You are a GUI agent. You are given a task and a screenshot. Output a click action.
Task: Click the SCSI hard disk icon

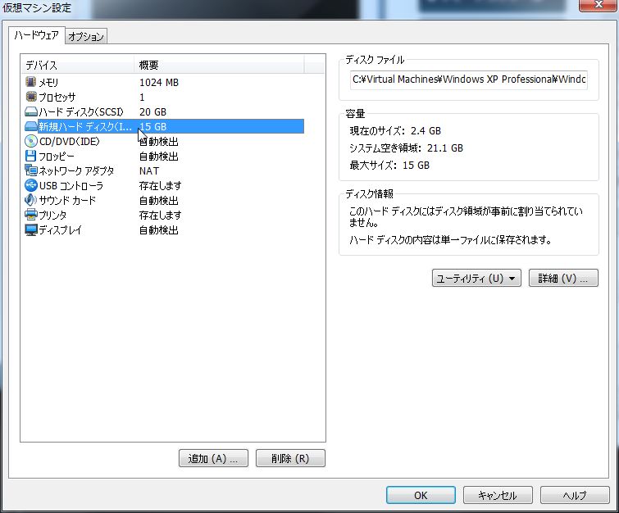tap(31, 111)
